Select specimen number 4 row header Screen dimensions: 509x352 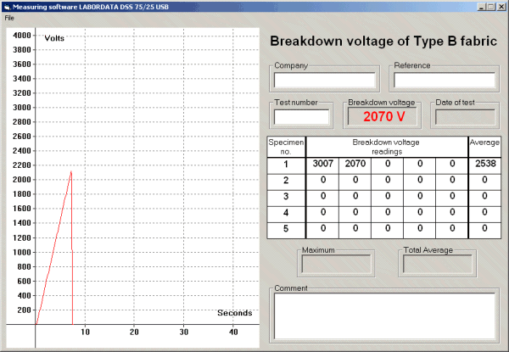coord(286,212)
